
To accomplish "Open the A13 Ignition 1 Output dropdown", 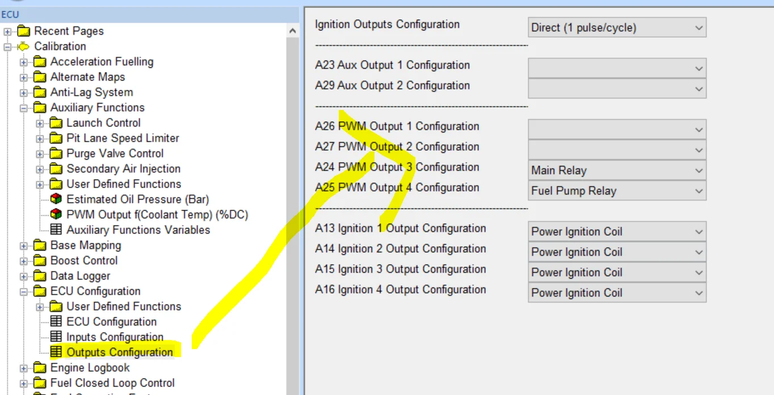I will click(699, 232).
